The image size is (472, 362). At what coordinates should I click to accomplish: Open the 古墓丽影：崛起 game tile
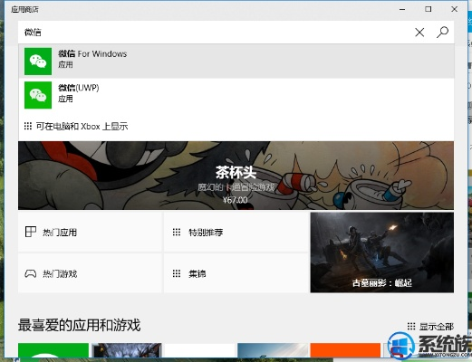click(382, 252)
